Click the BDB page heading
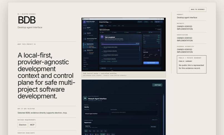Image resolution: width=224 pixels, height=135 pixels. (27, 20)
